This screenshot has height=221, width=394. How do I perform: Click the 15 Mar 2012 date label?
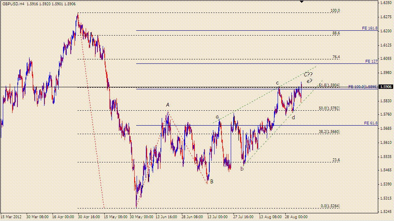[x=11, y=217]
